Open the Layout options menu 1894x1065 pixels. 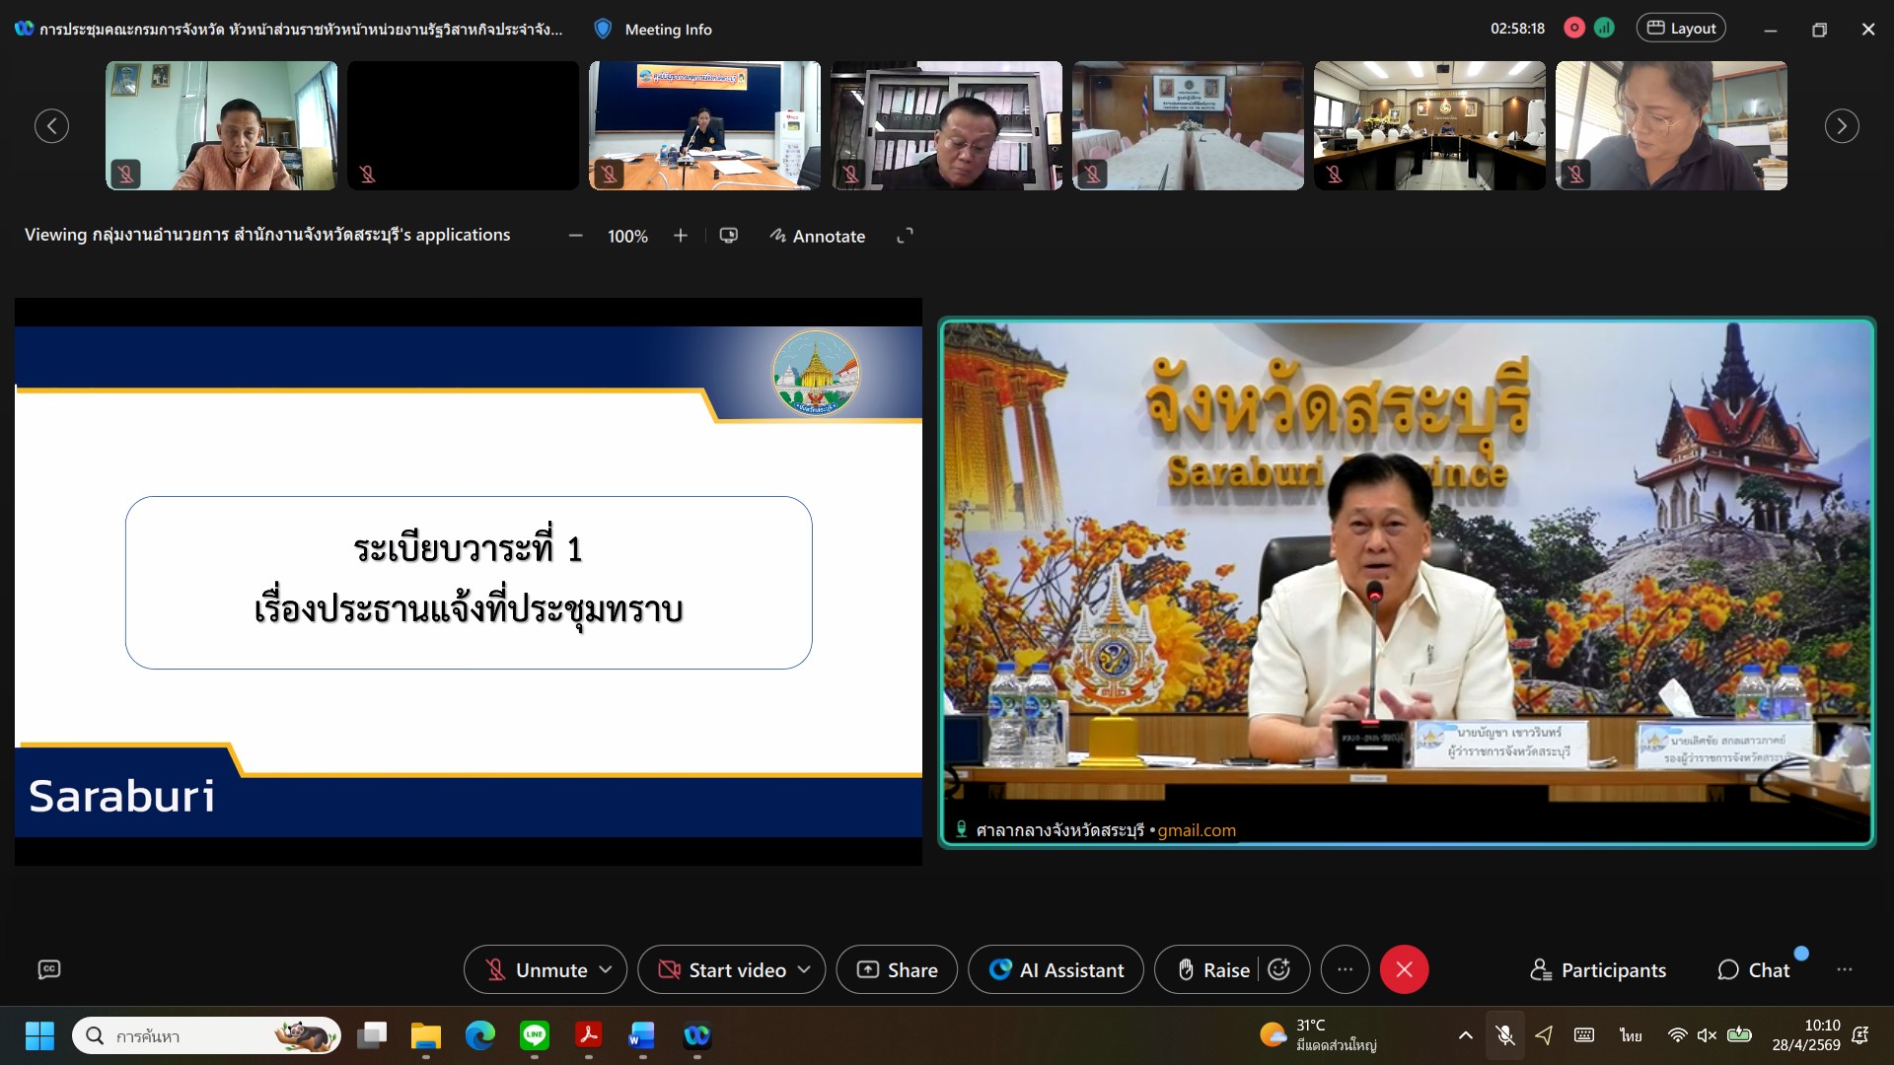[1682, 29]
